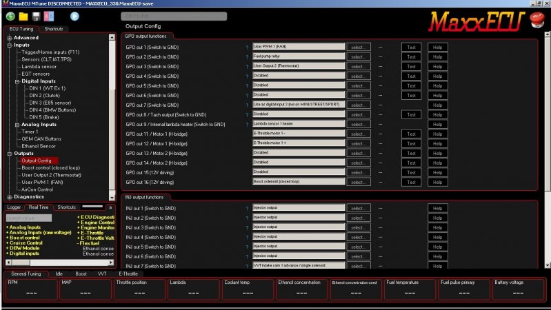Click Help for INJ out 1
The width and height of the screenshot is (551, 310).
click(x=437, y=209)
